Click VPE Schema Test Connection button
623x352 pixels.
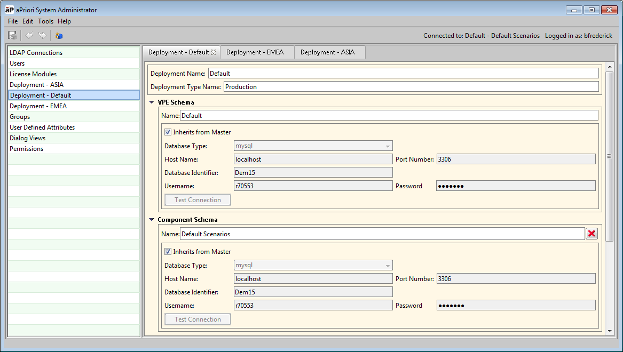click(x=198, y=199)
